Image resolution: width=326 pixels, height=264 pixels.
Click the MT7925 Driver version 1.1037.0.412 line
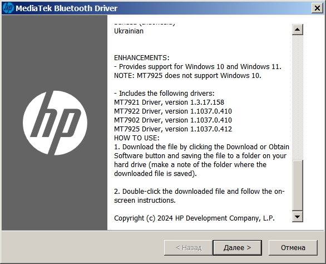pyautogui.click(x=173, y=129)
